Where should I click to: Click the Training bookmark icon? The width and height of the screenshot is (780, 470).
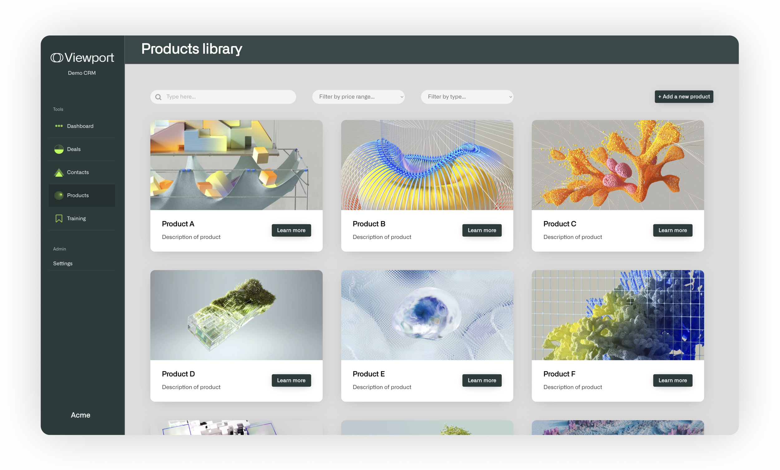click(x=59, y=218)
